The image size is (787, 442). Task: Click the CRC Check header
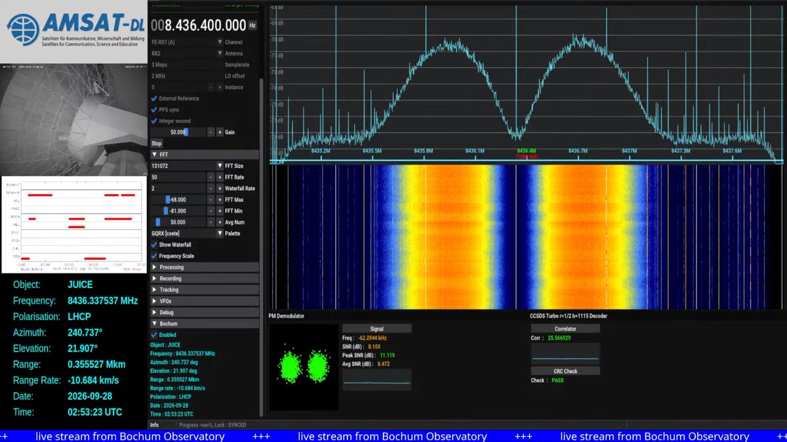tap(565, 371)
